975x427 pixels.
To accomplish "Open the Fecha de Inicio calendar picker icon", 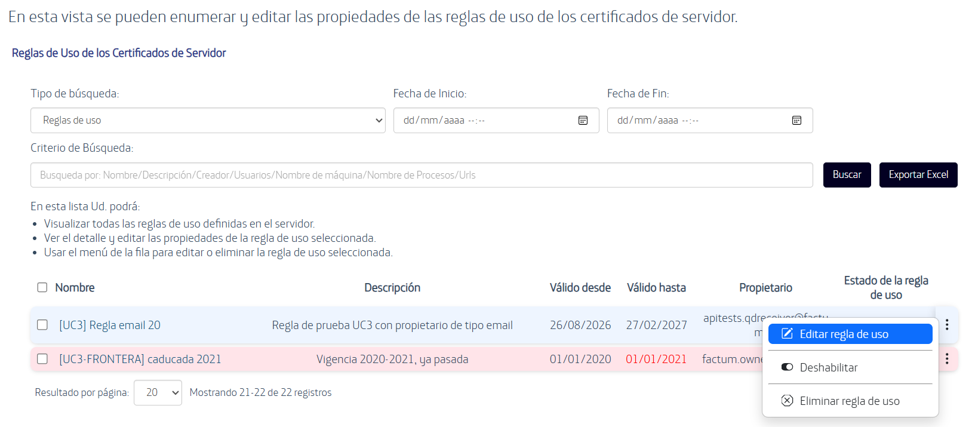I will click(583, 121).
